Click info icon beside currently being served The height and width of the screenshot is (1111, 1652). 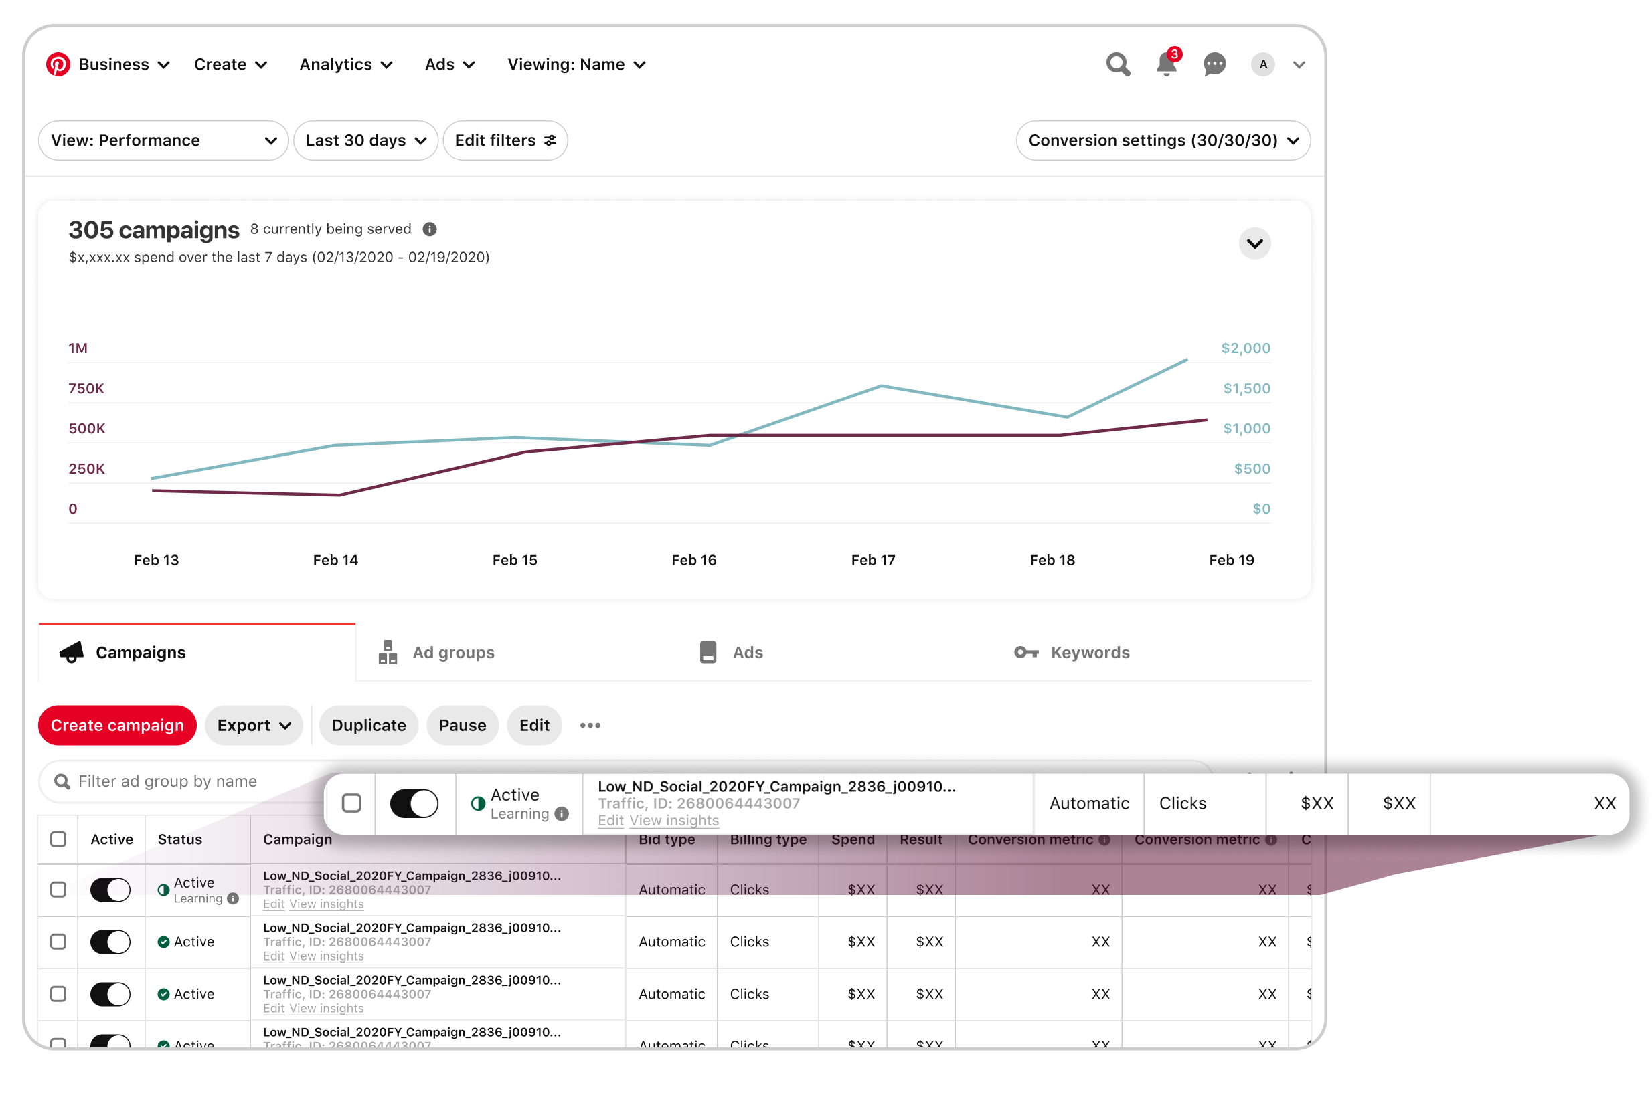(430, 229)
